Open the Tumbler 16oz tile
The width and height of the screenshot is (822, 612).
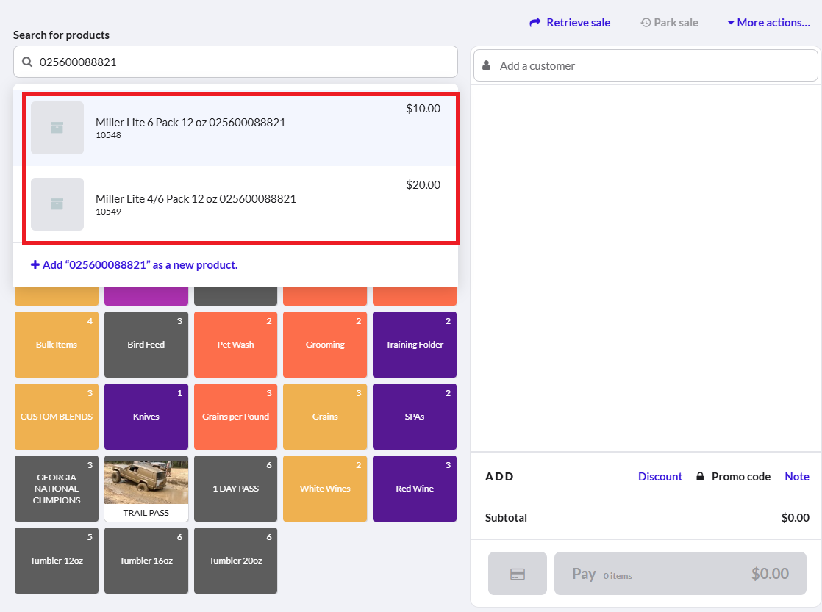[146, 561]
